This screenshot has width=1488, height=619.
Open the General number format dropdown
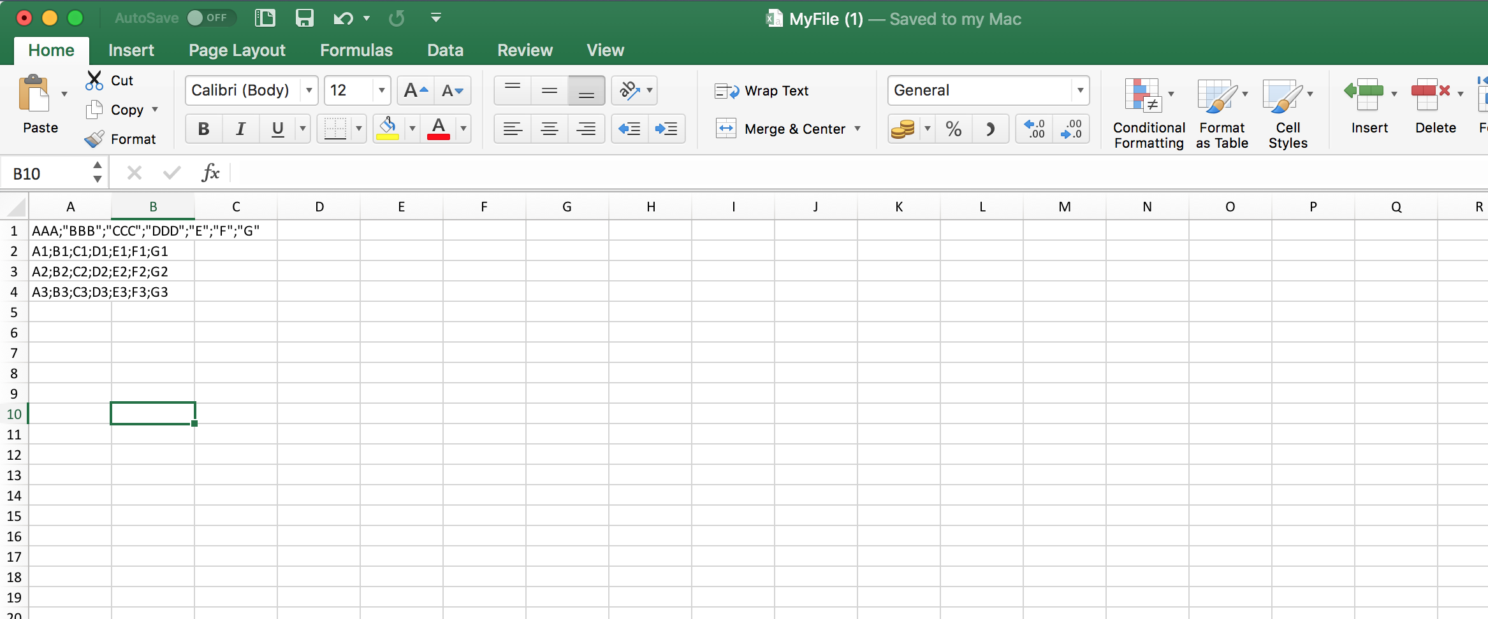tap(1080, 90)
